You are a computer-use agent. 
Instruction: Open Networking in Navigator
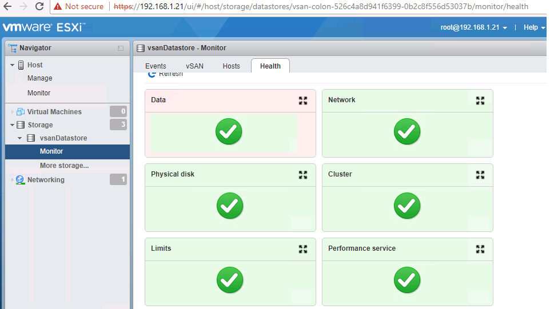[x=46, y=180]
